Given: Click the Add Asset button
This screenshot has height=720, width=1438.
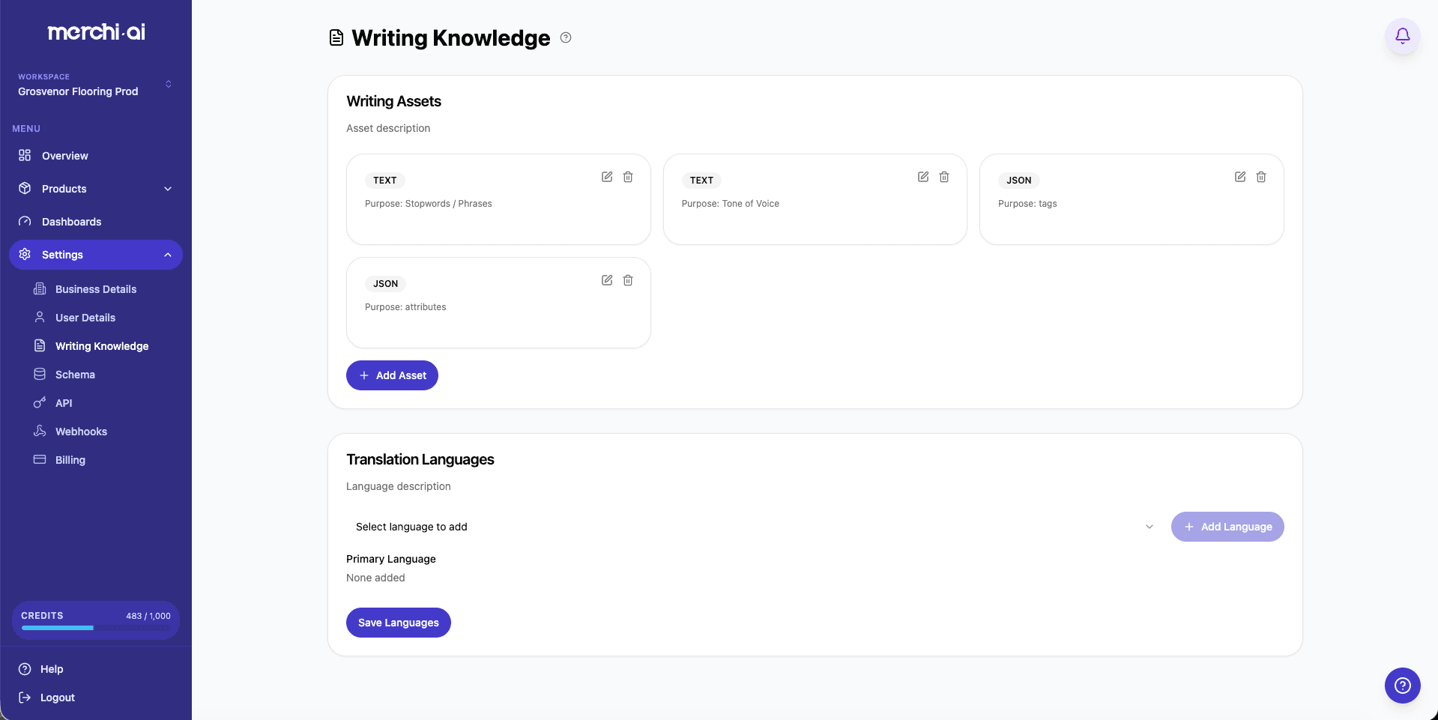Looking at the screenshot, I should 392,375.
